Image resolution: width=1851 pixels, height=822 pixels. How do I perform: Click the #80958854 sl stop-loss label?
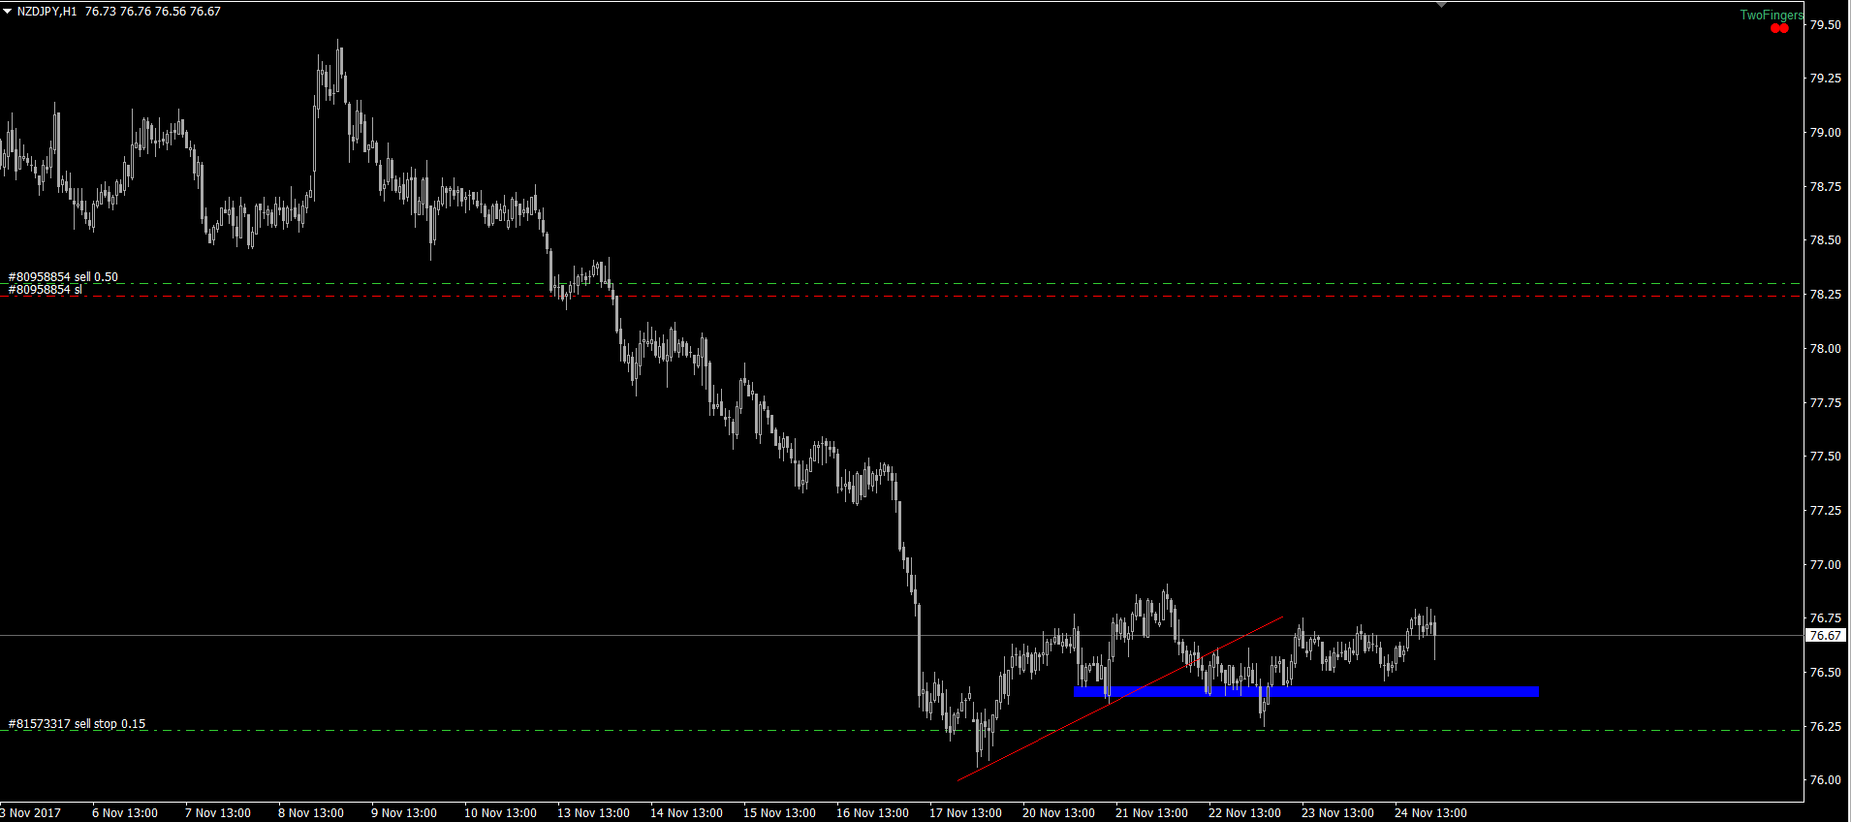click(x=46, y=290)
